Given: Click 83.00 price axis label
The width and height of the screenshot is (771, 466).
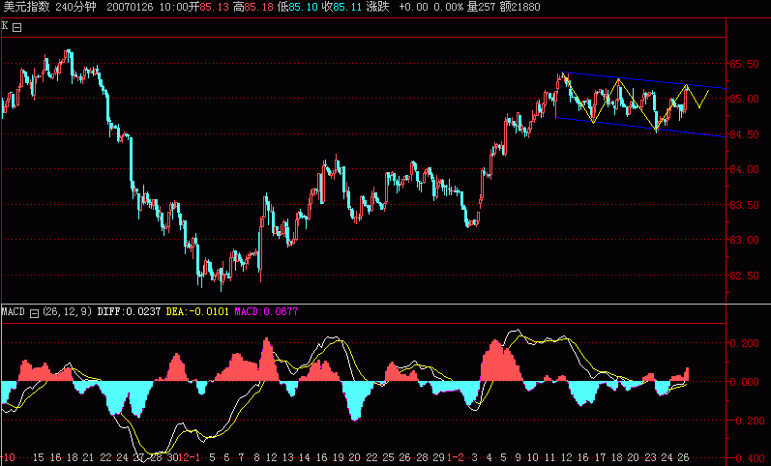Looking at the screenshot, I should point(745,240).
